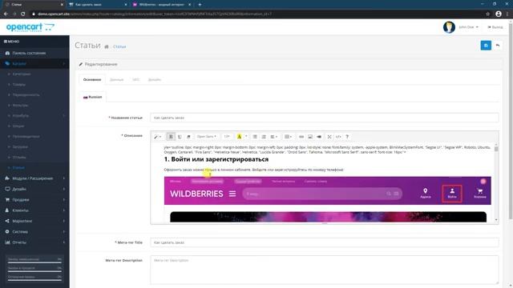Bookmark this page with the star icon

[x=487, y=14]
